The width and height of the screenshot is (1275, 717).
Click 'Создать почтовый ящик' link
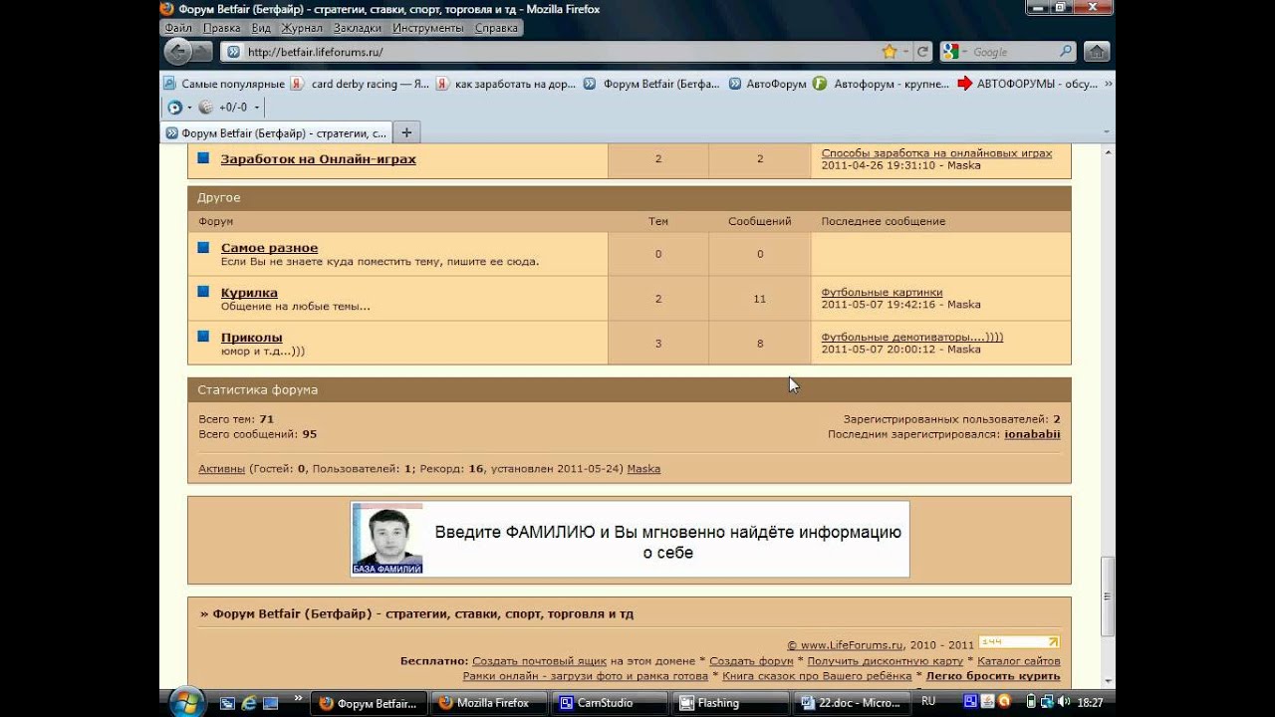click(539, 661)
